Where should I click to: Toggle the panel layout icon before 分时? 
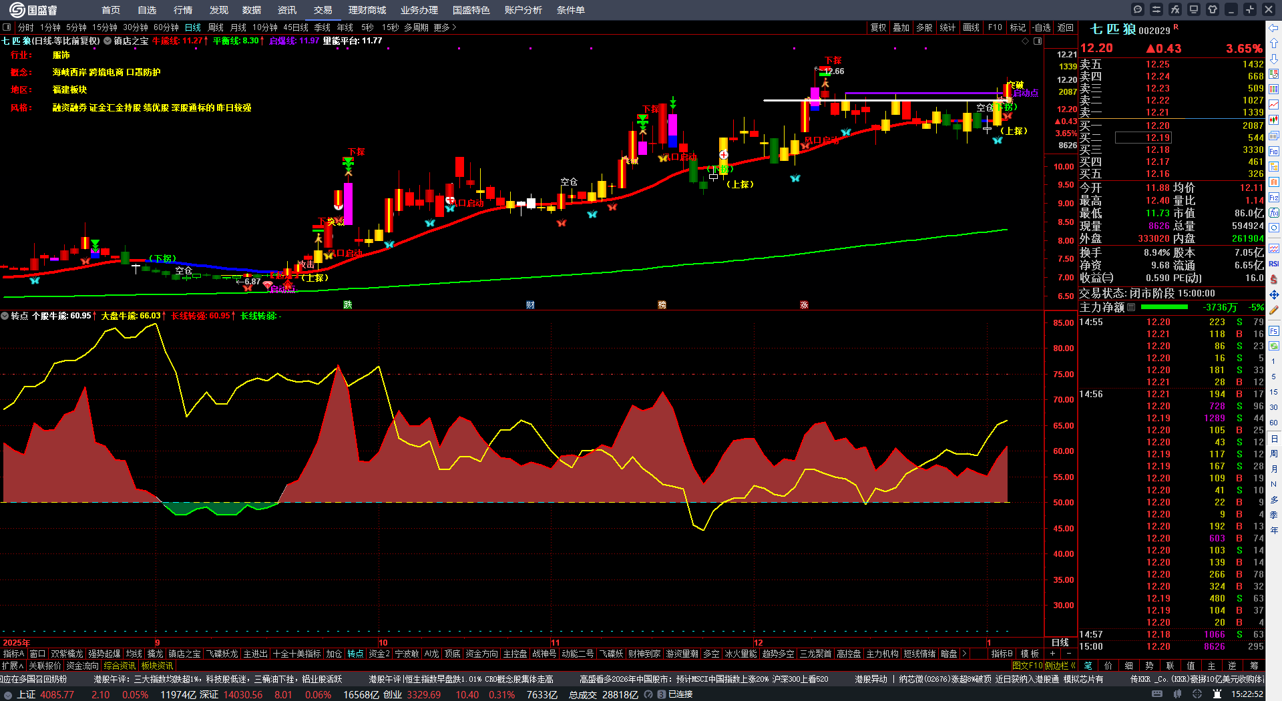coord(7,27)
